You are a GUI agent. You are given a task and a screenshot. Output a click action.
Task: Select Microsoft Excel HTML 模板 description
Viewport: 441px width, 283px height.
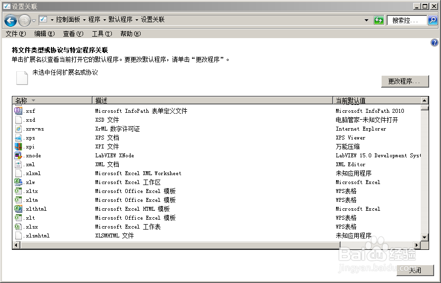pyautogui.click(x=132, y=209)
